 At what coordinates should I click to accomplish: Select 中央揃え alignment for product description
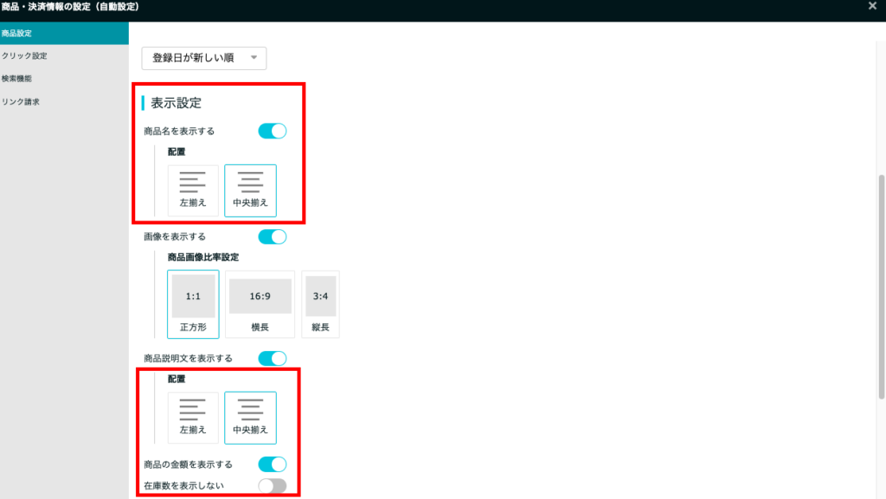tap(250, 418)
